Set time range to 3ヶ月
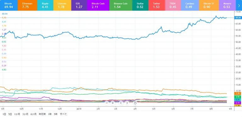 (25, 114)
